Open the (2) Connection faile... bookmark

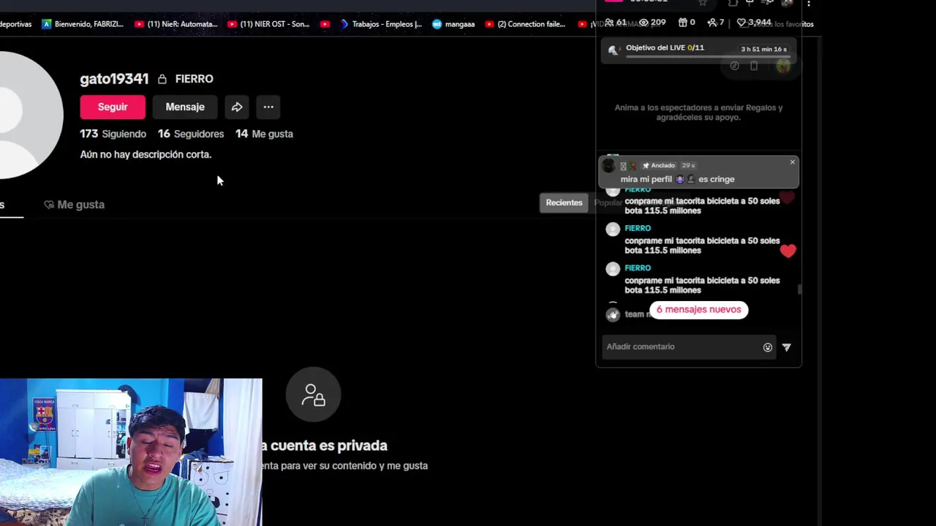[x=525, y=24]
